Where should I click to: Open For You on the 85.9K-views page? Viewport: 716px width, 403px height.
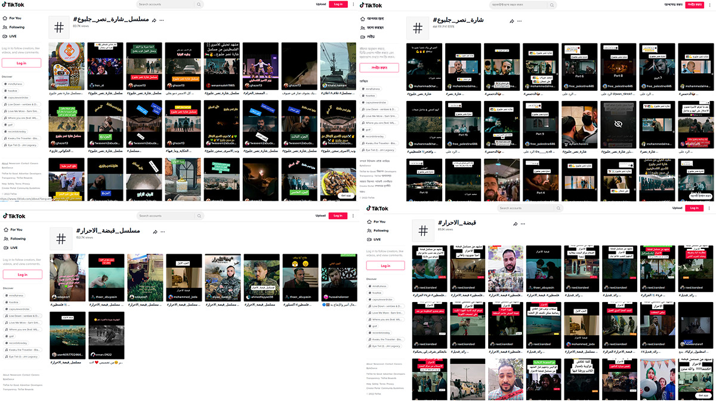376,222
